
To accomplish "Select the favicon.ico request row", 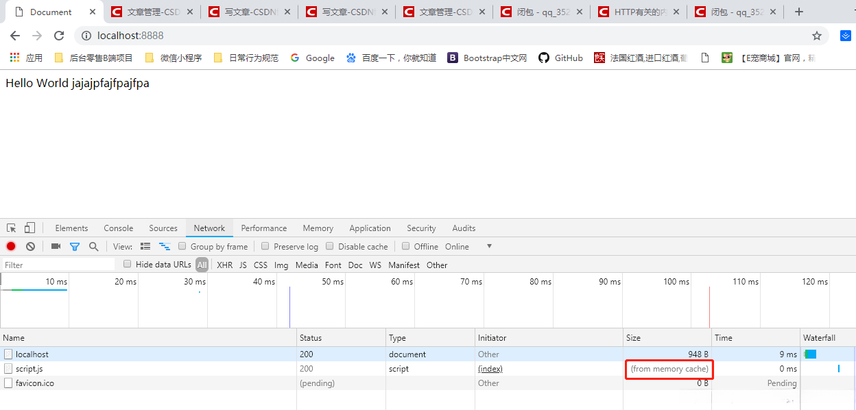I will pyautogui.click(x=427, y=383).
